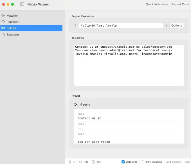This screenshot has height=164, width=191.
Task: Disable the Word wrap checkbox
Action: pos(123,162)
